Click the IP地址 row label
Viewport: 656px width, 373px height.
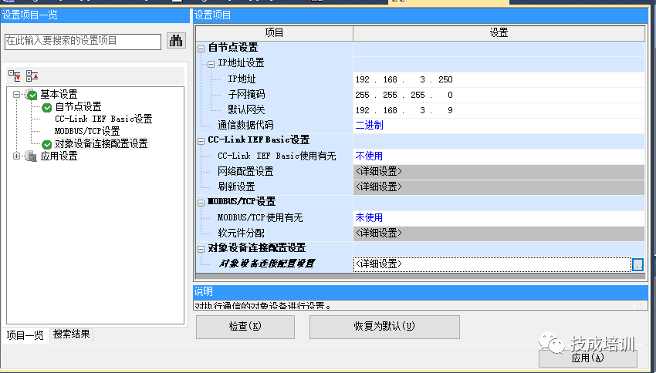(x=242, y=79)
